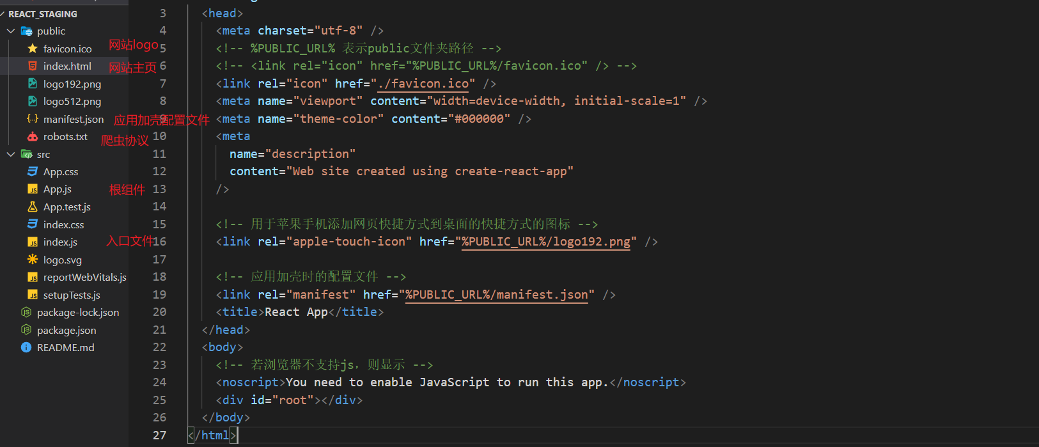Click line number 11 in the gutter
1039x447 pixels.
click(x=159, y=154)
